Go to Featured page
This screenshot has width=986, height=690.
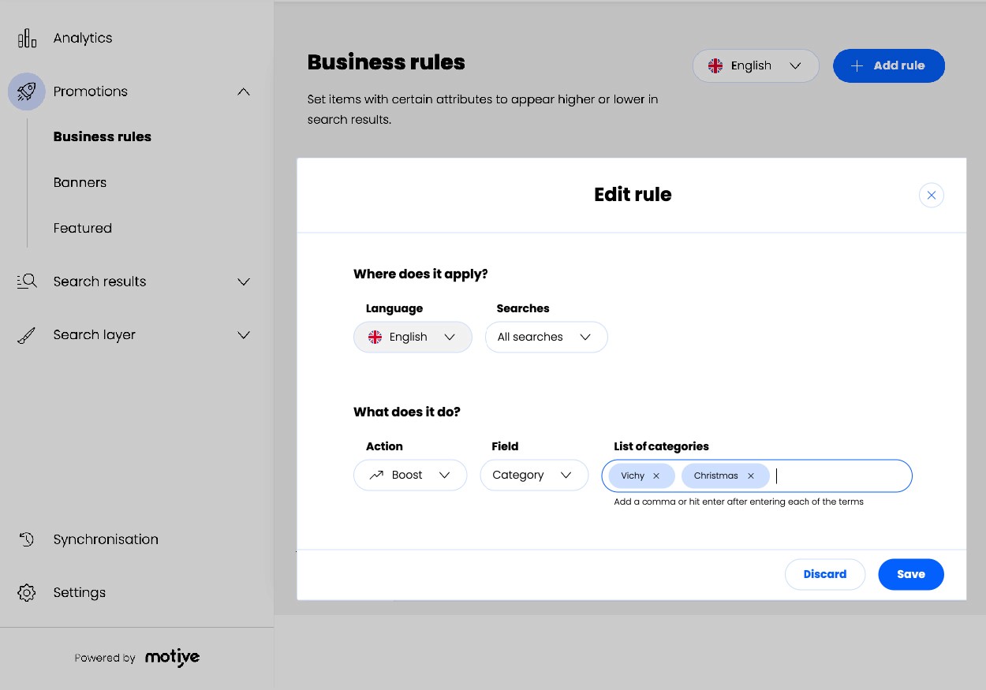83,229
